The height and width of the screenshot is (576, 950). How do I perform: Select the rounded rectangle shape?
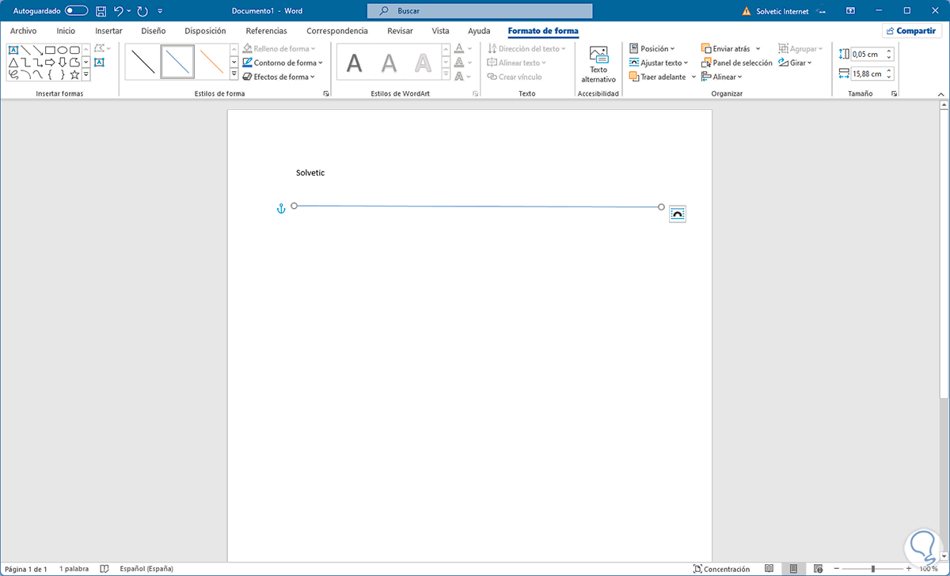pyautogui.click(x=74, y=49)
